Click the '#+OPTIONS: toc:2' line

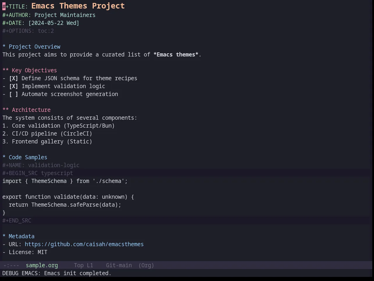[28, 31]
